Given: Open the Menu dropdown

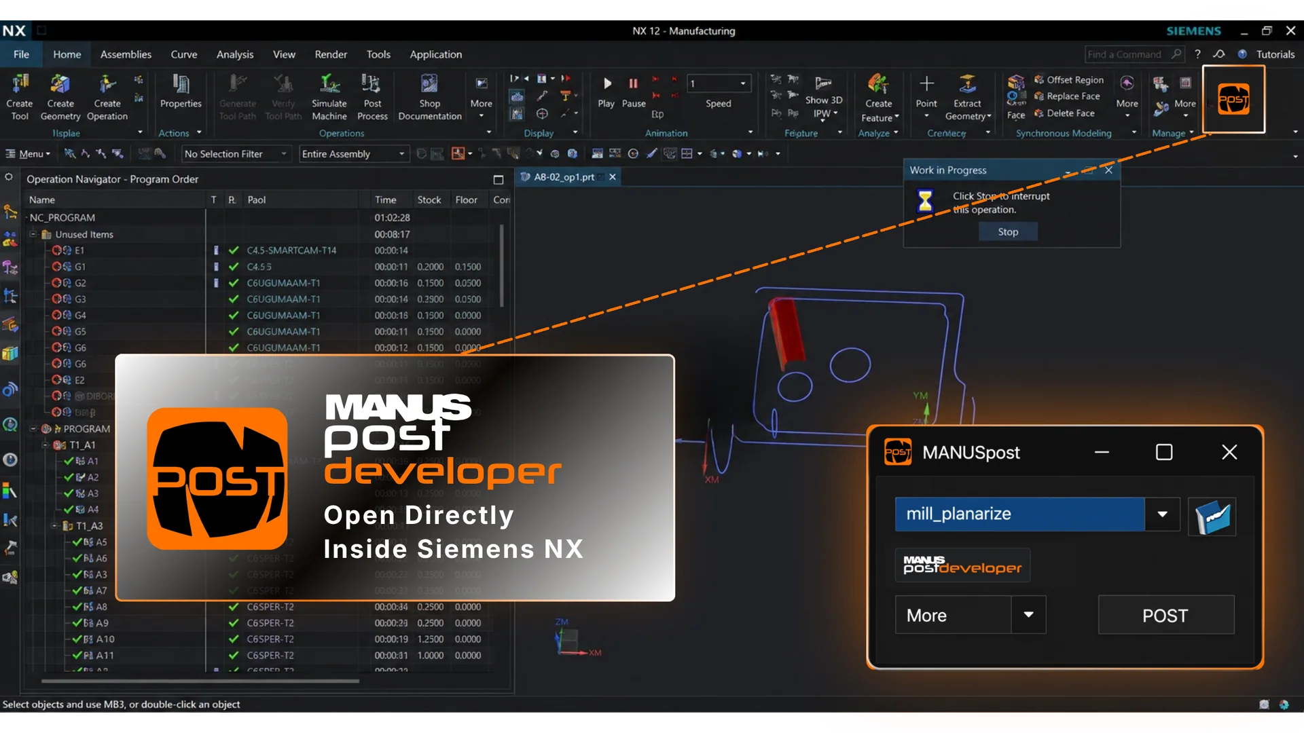Looking at the screenshot, I should [28, 154].
